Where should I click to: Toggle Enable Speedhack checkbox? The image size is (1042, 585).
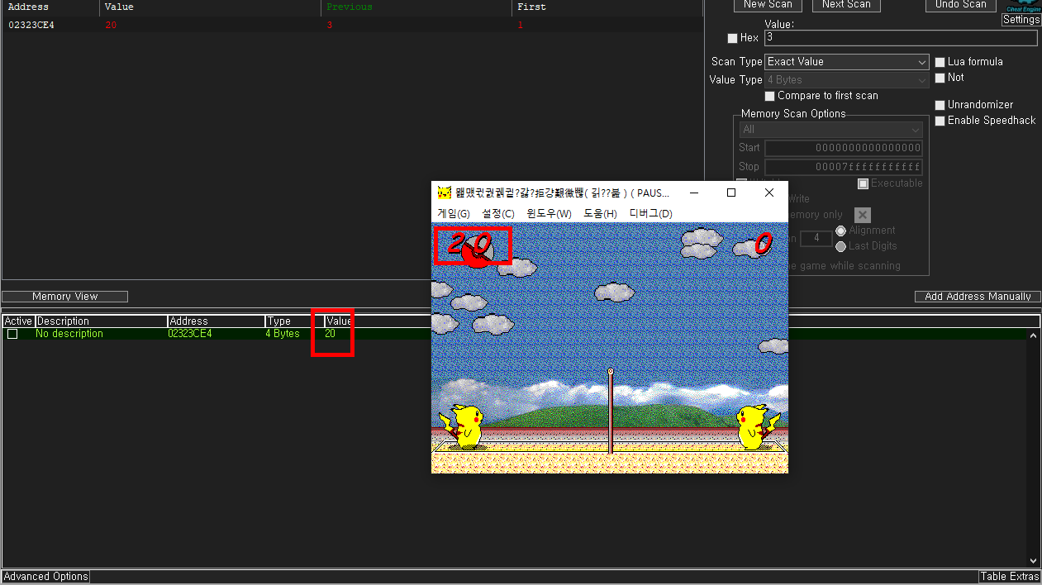tap(940, 121)
